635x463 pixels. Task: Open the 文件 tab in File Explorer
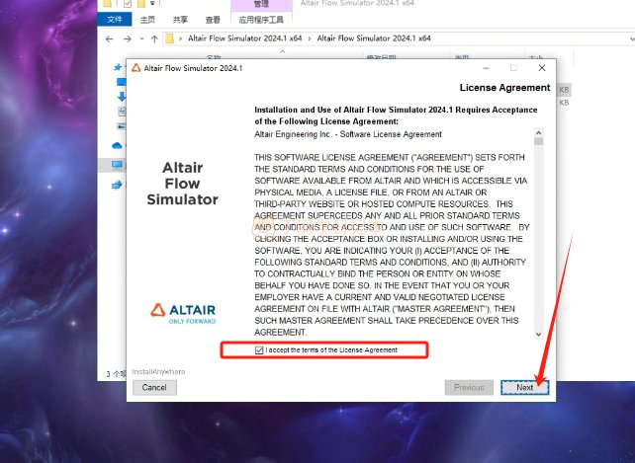point(115,20)
